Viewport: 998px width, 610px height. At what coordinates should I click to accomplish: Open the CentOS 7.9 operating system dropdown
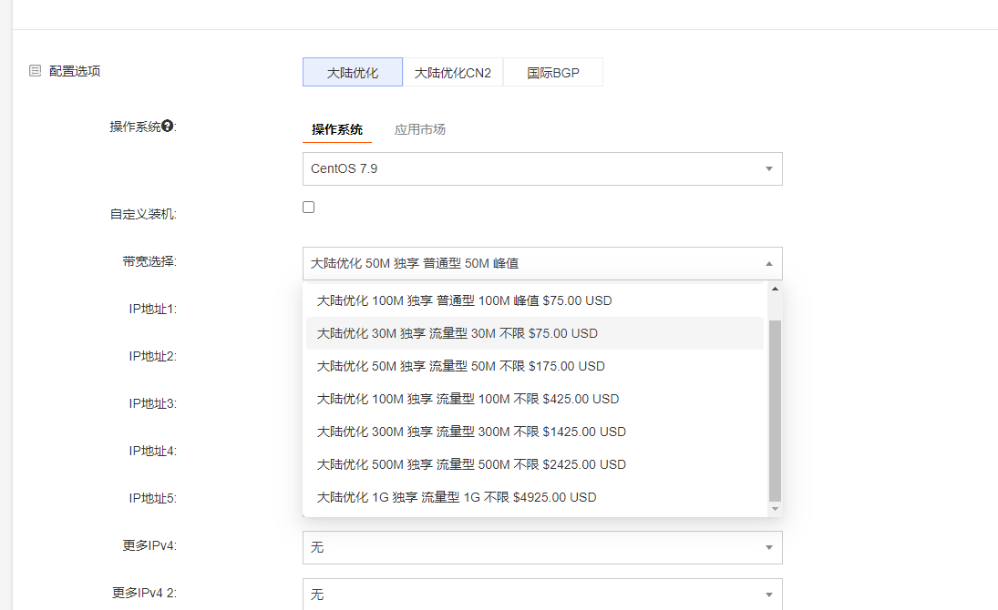541,169
